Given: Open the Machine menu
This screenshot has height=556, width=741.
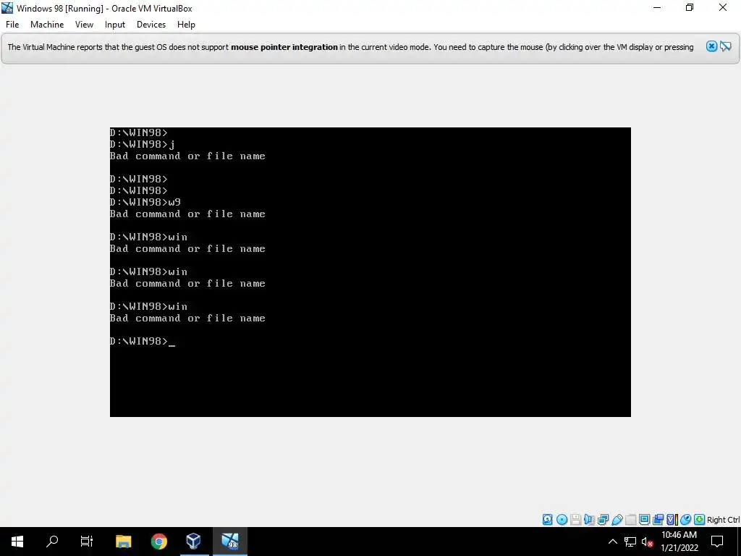Looking at the screenshot, I should 47,25.
